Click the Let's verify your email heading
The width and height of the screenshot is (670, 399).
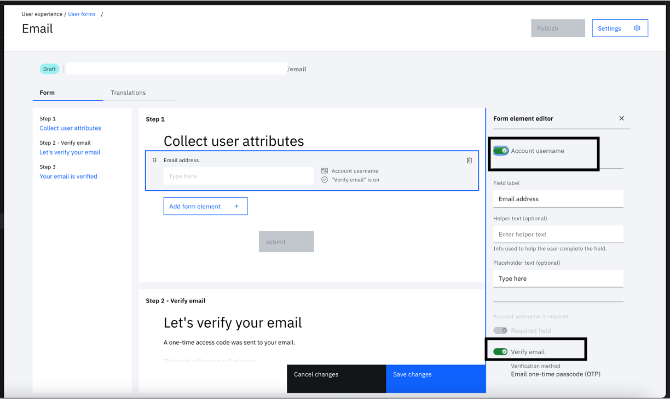(233, 323)
